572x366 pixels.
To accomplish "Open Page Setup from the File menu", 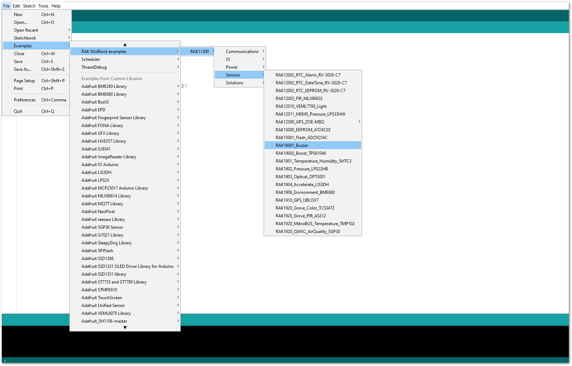I will pos(37,81).
